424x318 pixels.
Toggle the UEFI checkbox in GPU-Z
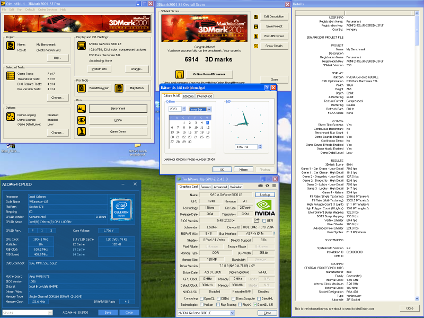coord(264,220)
